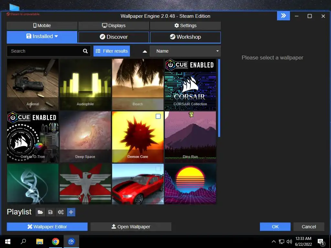Select the retrowave sunset wallpaper

190,184
